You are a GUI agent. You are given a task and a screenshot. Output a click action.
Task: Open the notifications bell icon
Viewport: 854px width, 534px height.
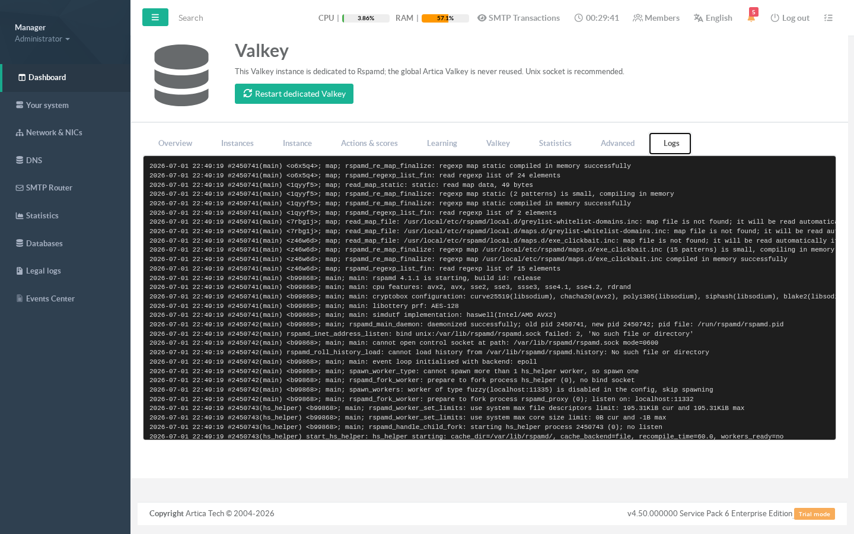[x=751, y=17]
